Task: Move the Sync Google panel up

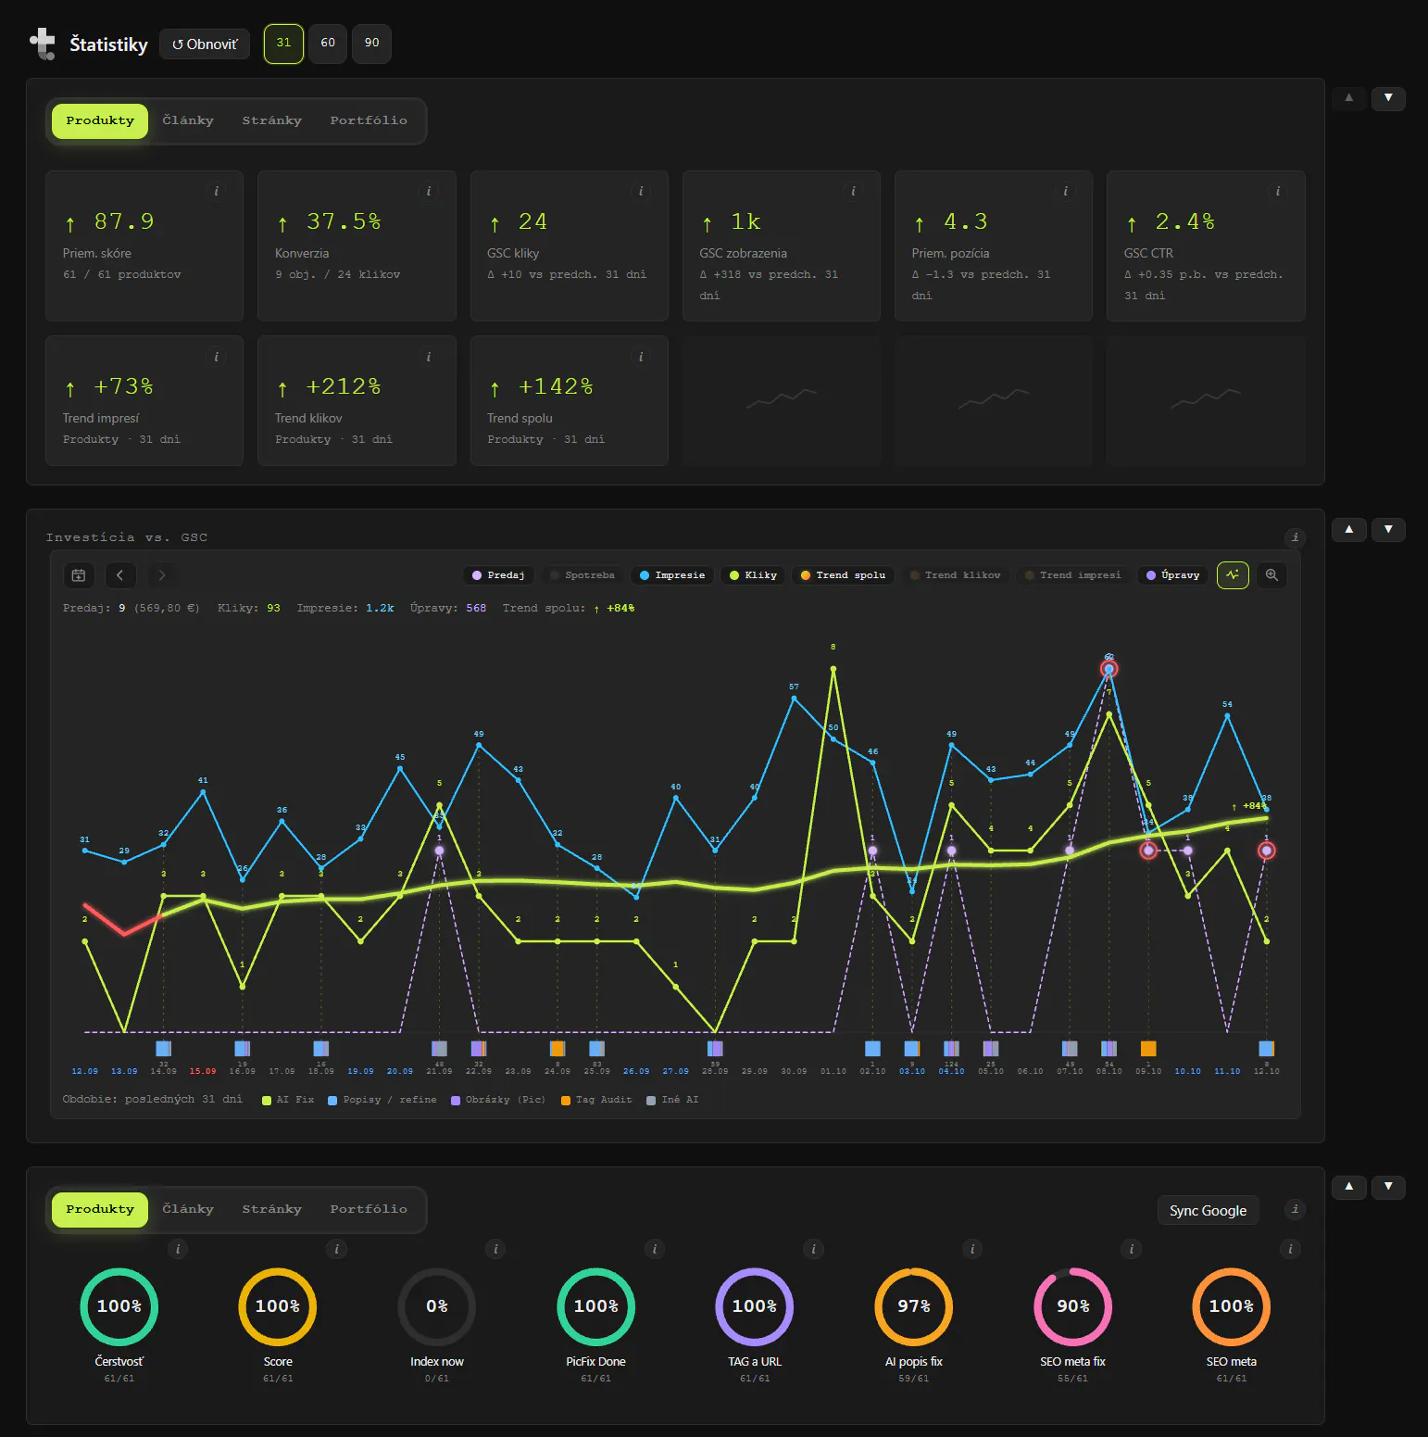Action: (1349, 1187)
